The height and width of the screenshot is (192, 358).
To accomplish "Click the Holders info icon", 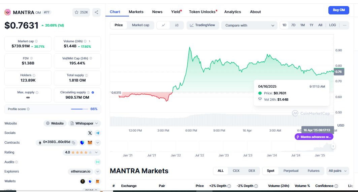I will click(x=34, y=75).
